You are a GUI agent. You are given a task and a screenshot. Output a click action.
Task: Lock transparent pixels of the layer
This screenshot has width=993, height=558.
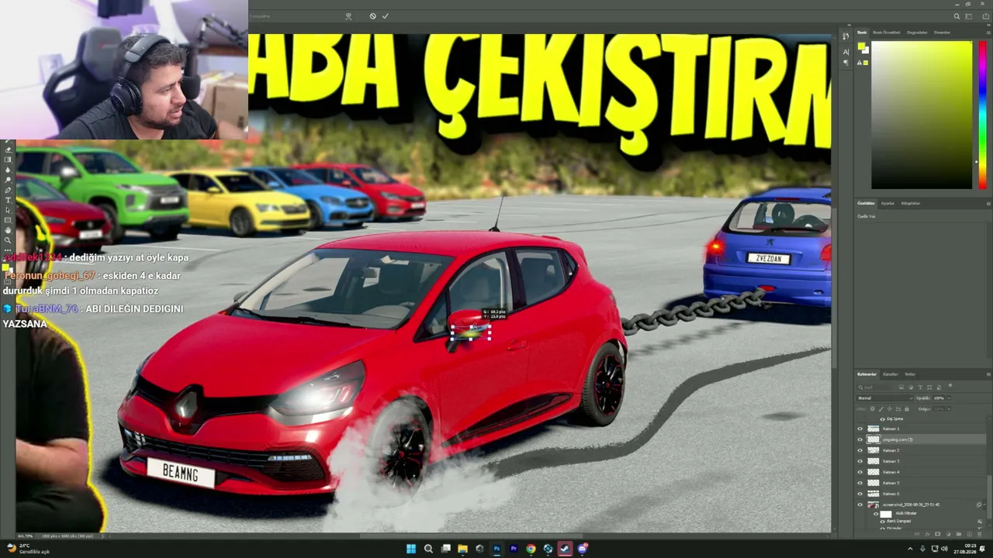click(874, 408)
